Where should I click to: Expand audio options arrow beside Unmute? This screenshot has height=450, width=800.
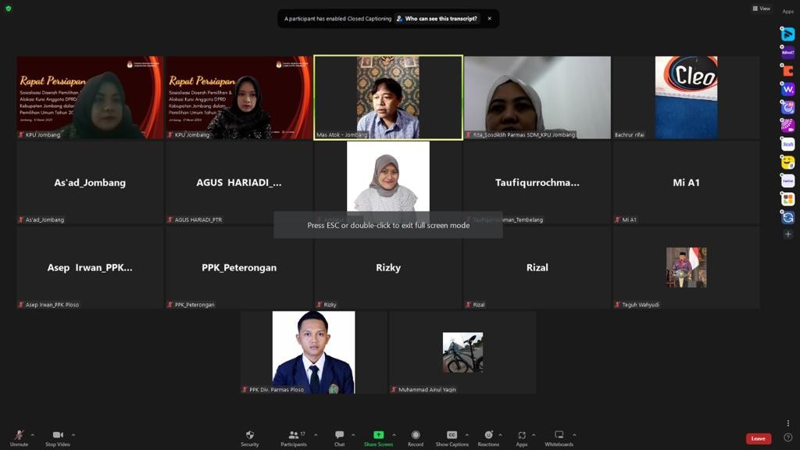[32, 435]
